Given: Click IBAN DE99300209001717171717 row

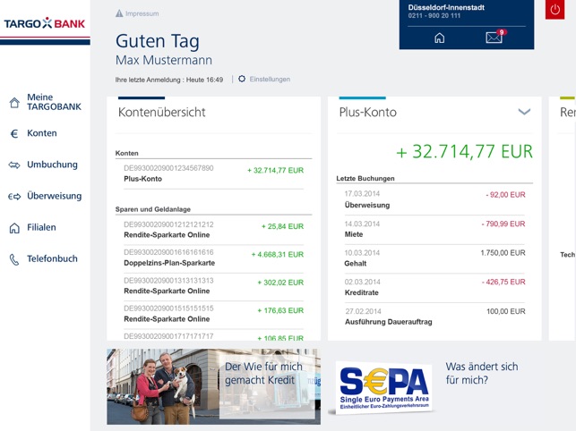Looking at the screenshot, I should (213, 336).
